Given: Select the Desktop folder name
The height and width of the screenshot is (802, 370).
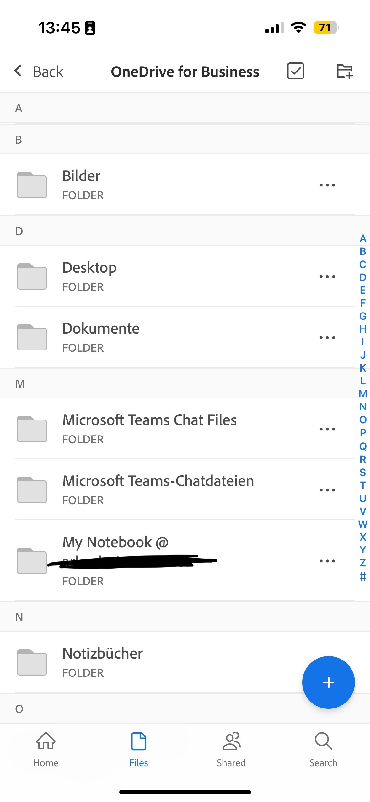Looking at the screenshot, I should coord(89,268).
